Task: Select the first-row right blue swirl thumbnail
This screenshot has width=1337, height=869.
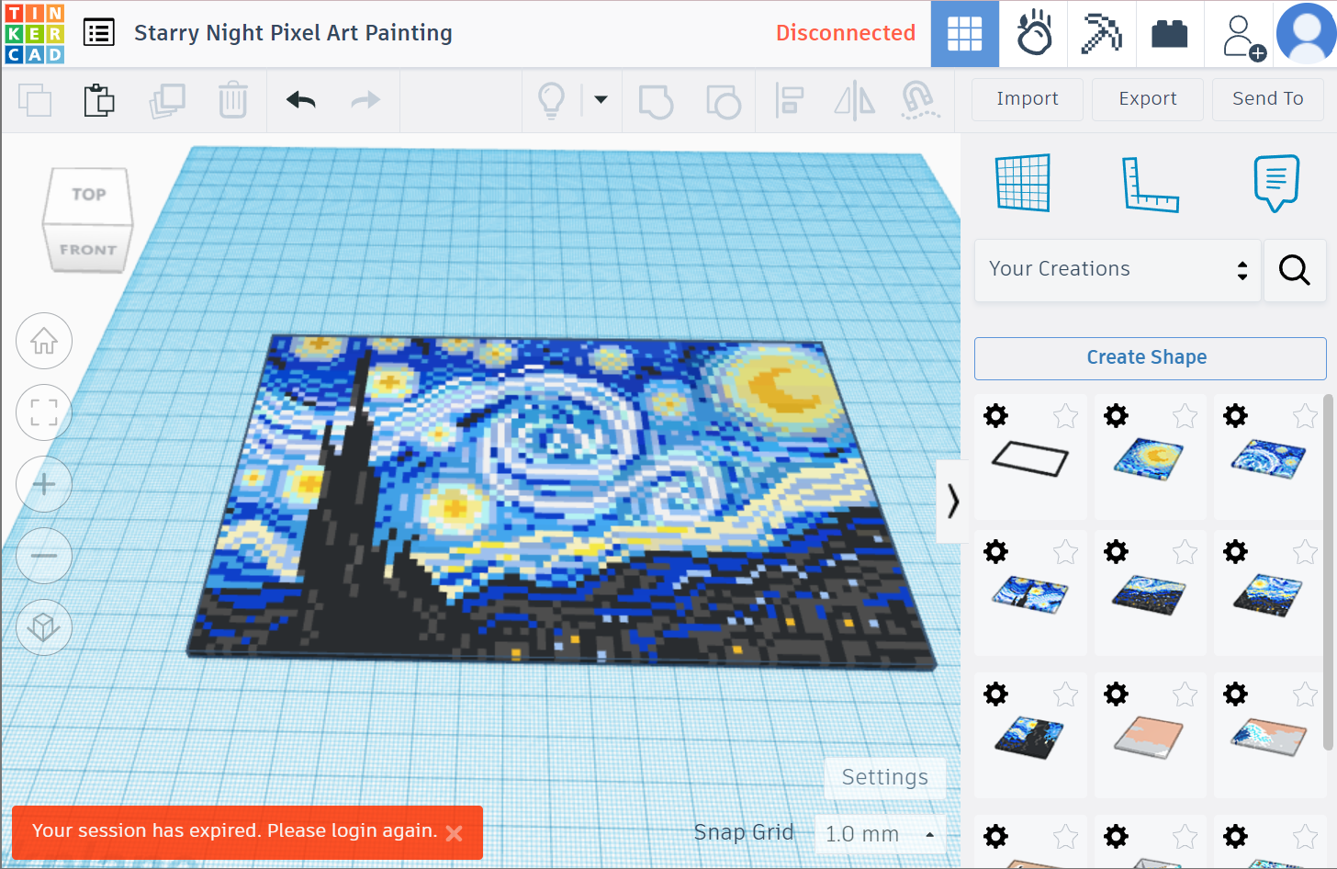Action: coord(1268,459)
